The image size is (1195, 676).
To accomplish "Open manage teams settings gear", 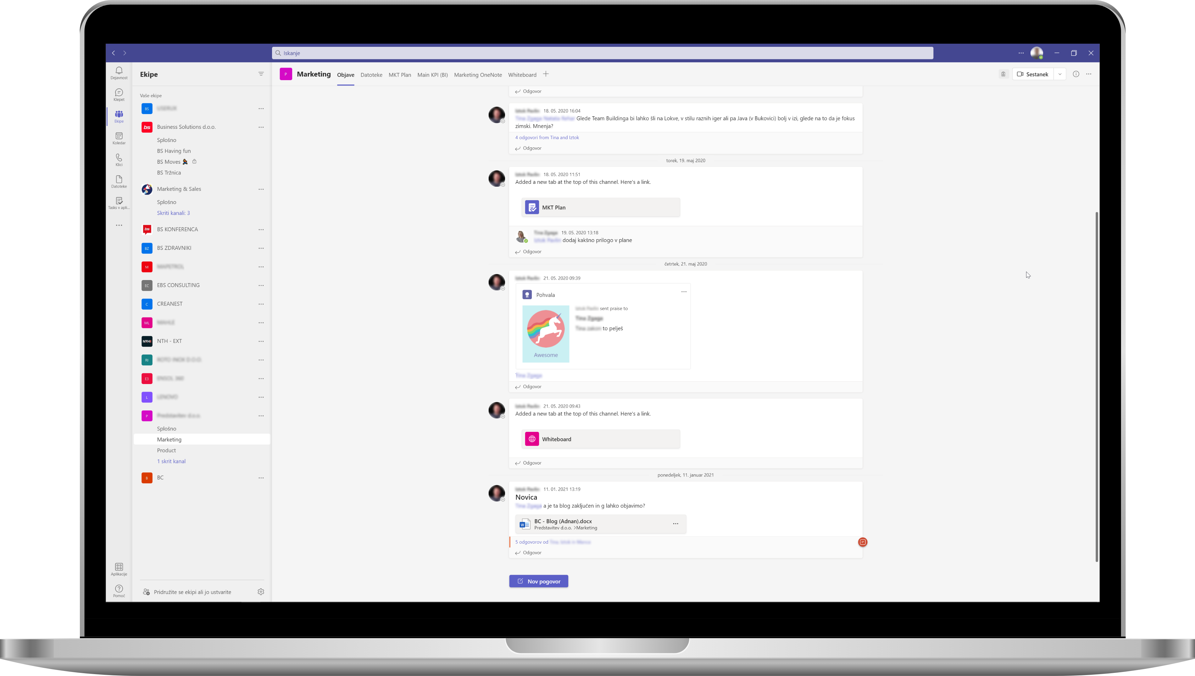I will click(x=261, y=592).
